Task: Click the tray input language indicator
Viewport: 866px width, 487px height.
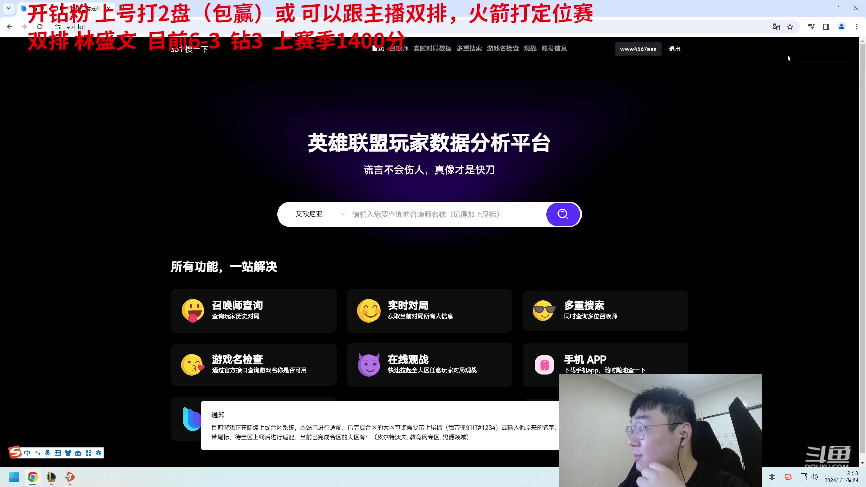Action: 772,477
